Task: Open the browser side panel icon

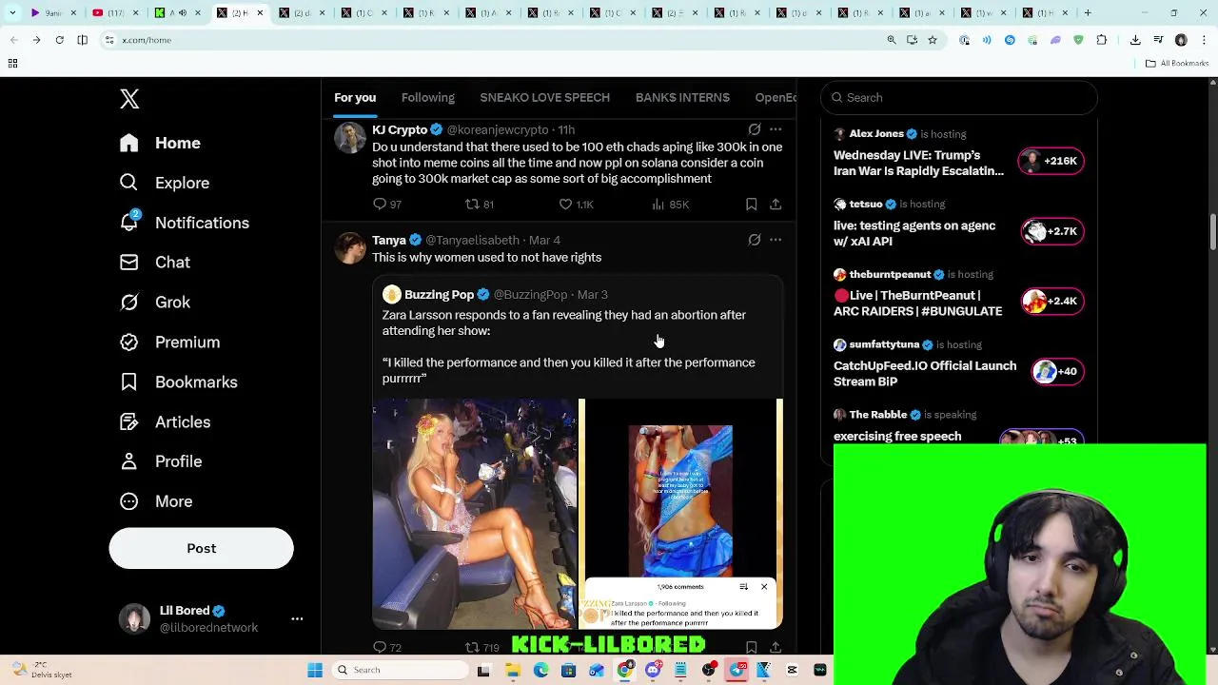Action: point(83,40)
